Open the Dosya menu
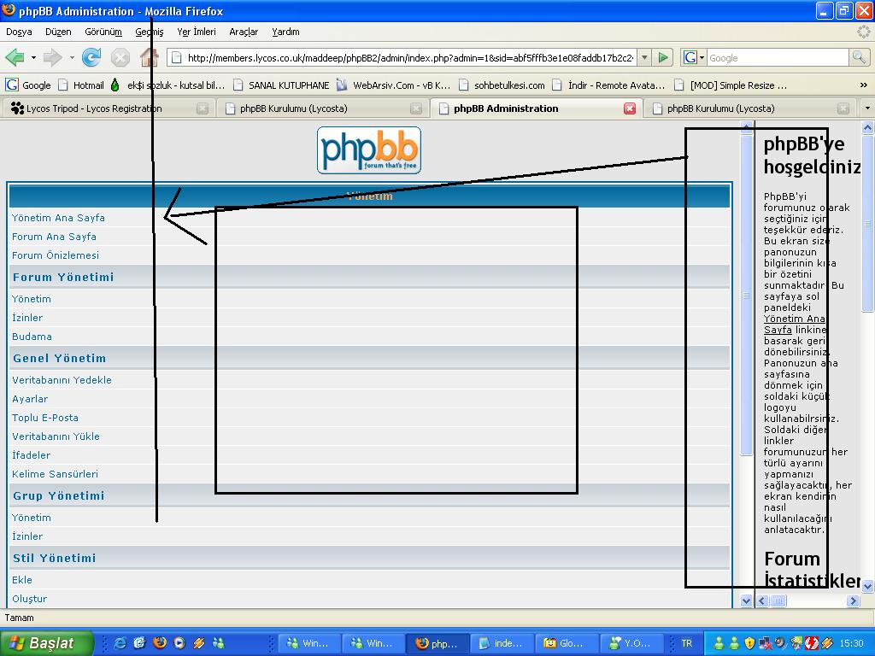The height and width of the screenshot is (656, 875). point(19,32)
